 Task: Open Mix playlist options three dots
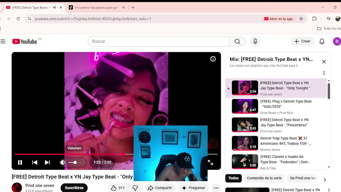(324, 73)
